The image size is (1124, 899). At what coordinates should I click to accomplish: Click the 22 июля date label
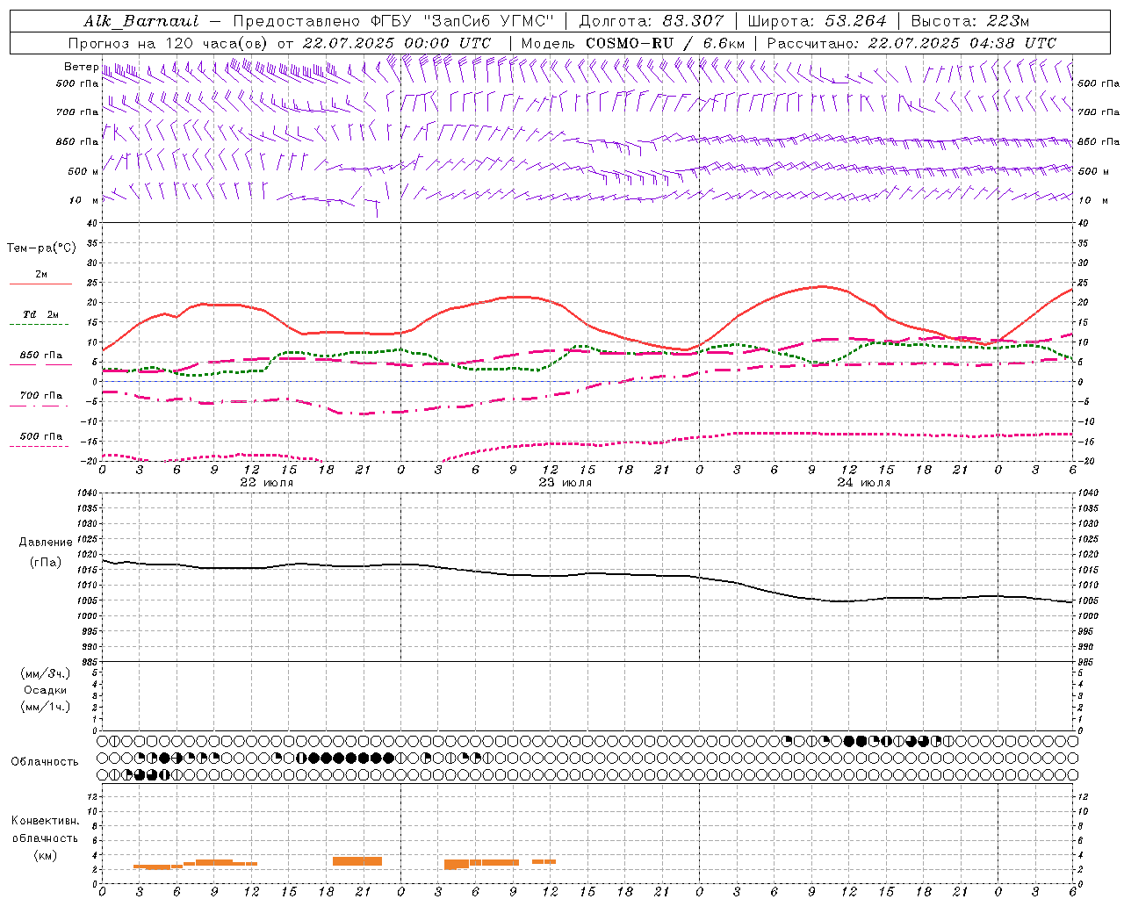coord(267,483)
